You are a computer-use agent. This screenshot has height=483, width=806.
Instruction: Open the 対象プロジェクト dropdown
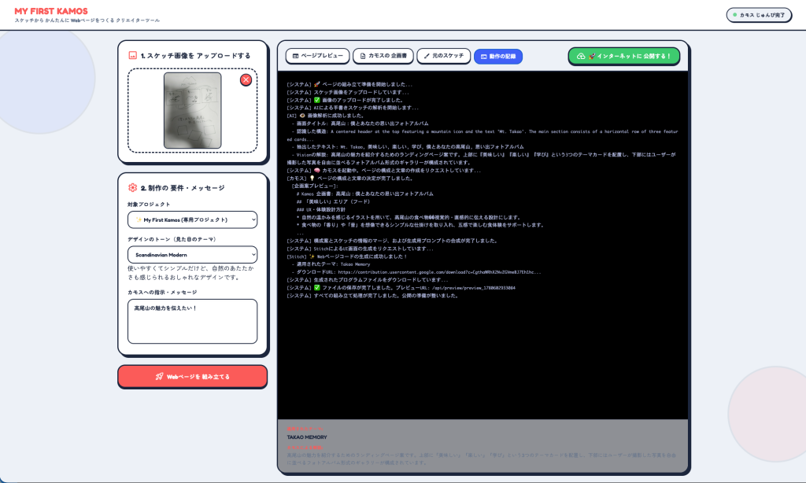(x=192, y=220)
